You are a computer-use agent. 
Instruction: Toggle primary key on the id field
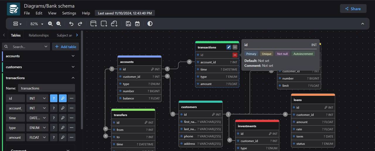(x=63, y=99)
